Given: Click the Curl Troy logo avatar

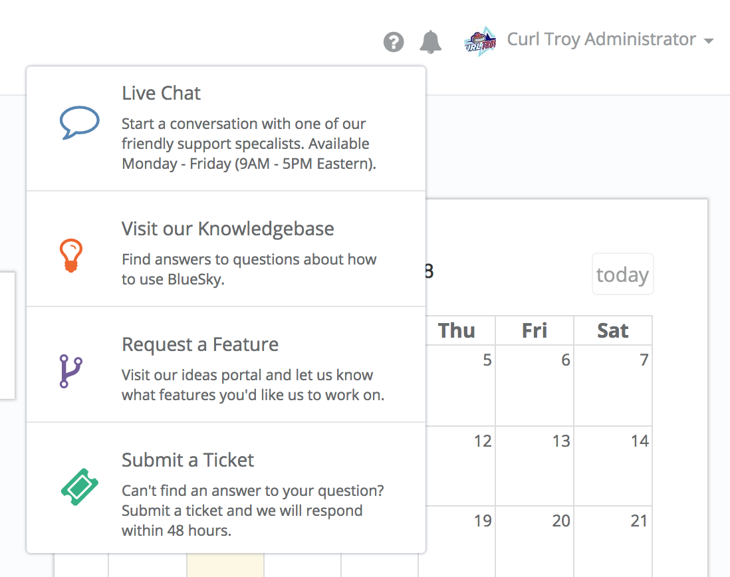Looking at the screenshot, I should click(x=480, y=41).
